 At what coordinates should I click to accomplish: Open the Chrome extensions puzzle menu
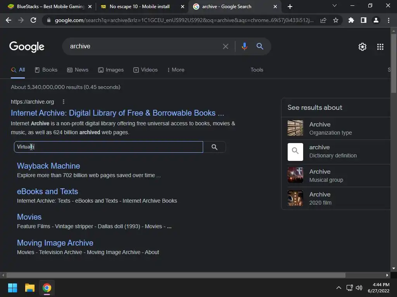pos(351,20)
